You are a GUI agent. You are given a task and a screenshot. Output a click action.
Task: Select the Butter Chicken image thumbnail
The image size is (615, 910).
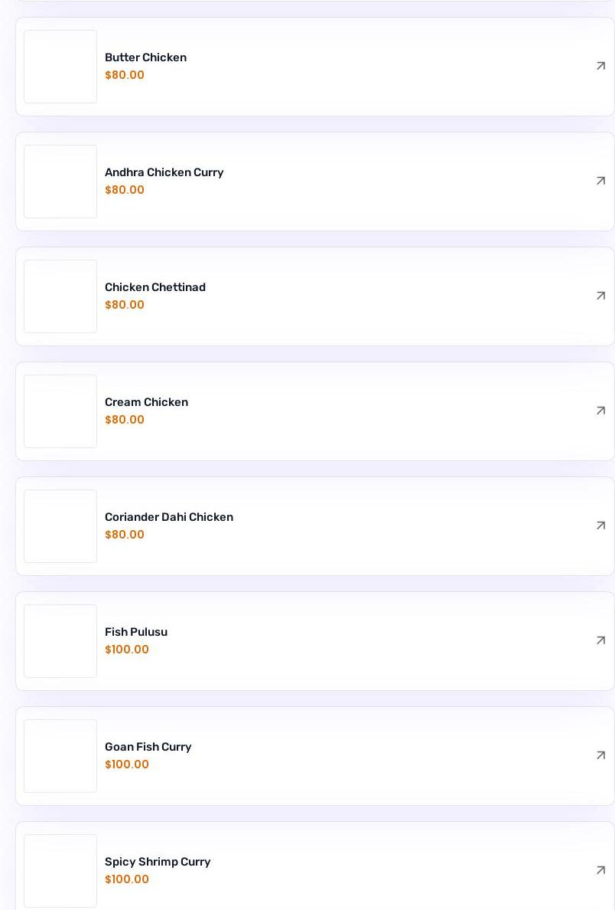(60, 67)
